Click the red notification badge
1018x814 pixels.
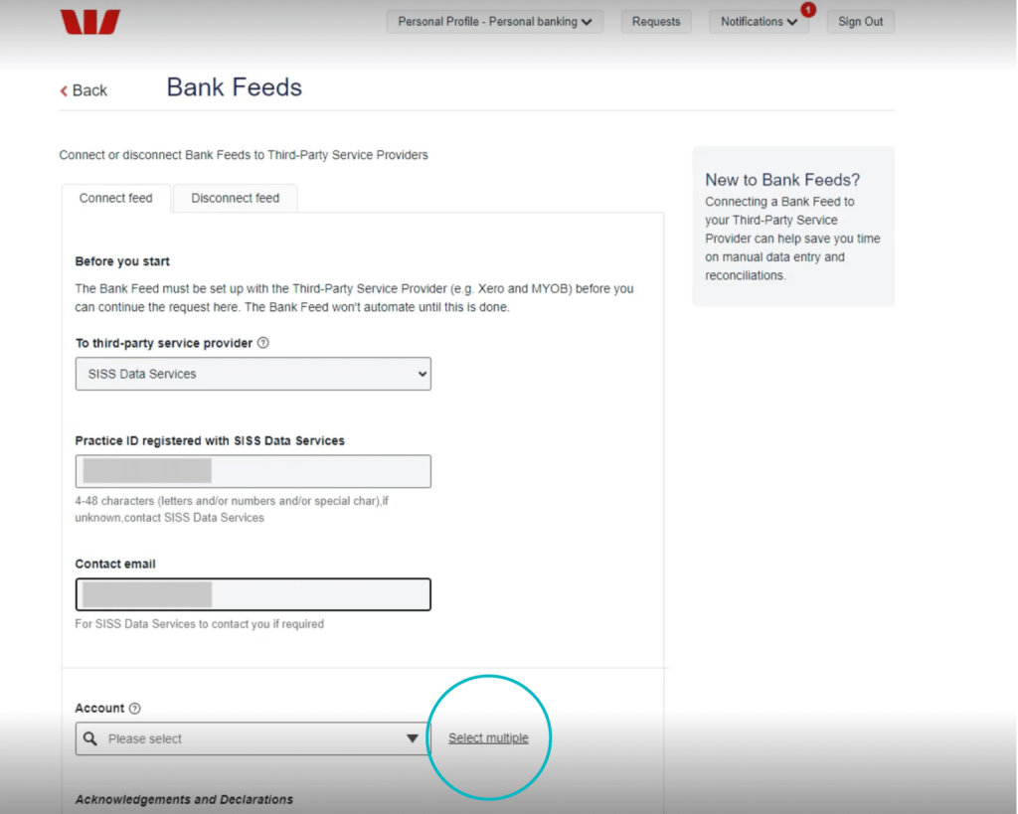807,10
